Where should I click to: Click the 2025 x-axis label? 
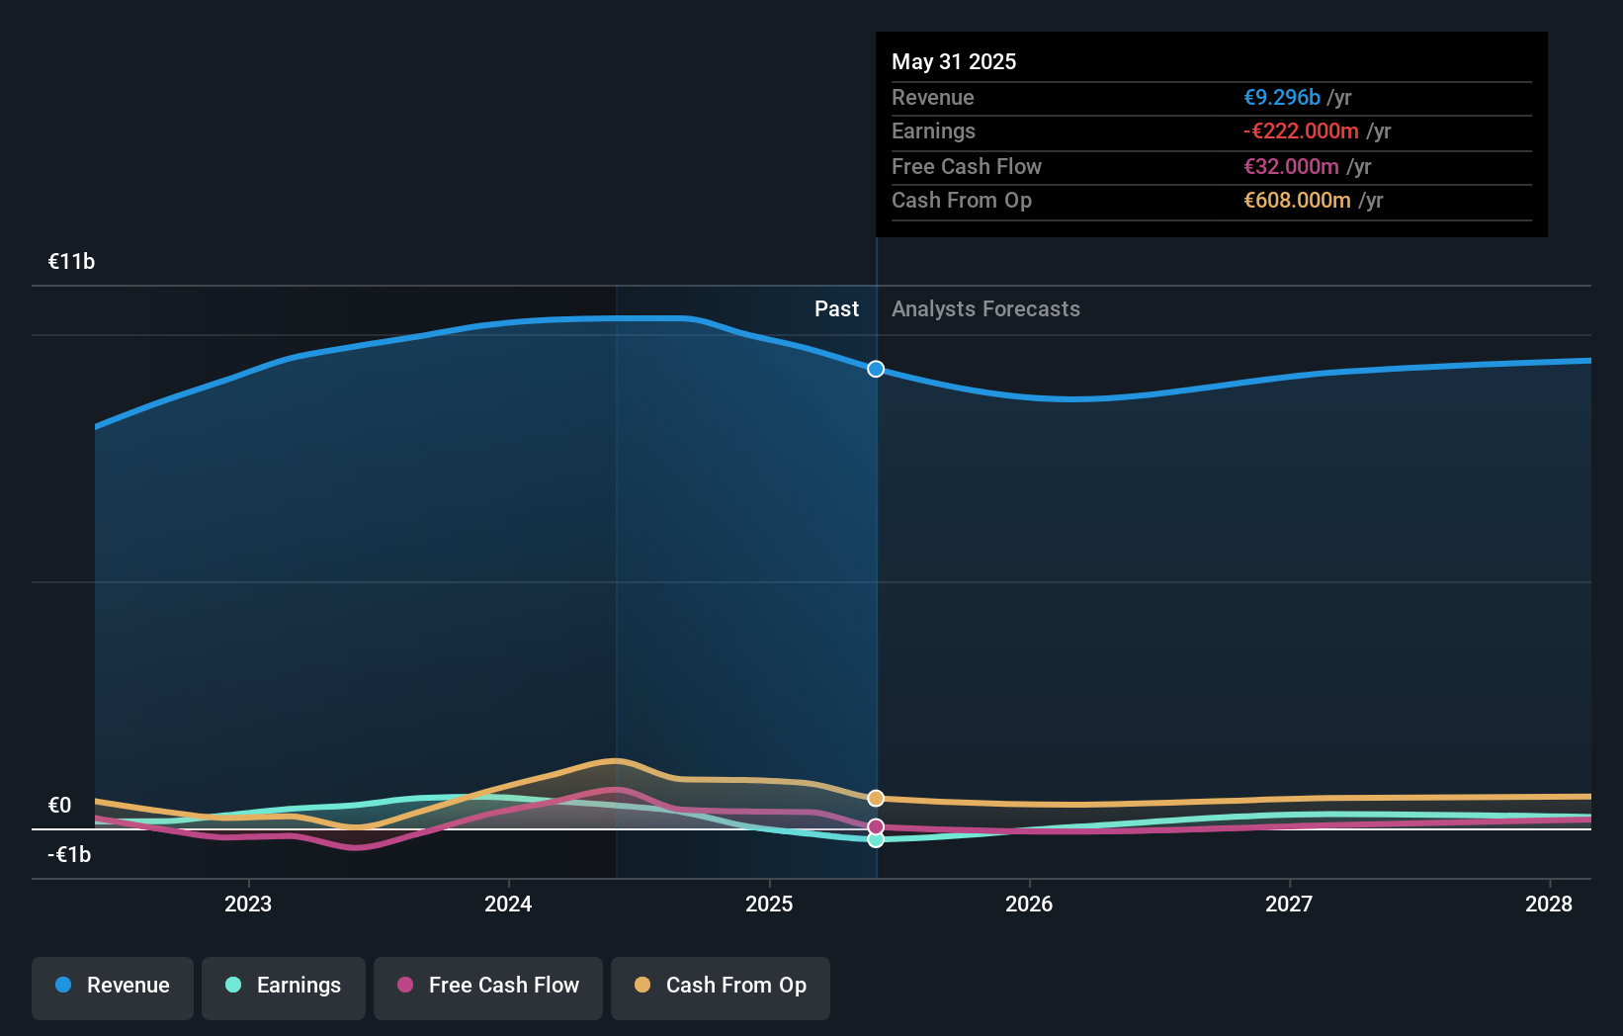pos(769,904)
